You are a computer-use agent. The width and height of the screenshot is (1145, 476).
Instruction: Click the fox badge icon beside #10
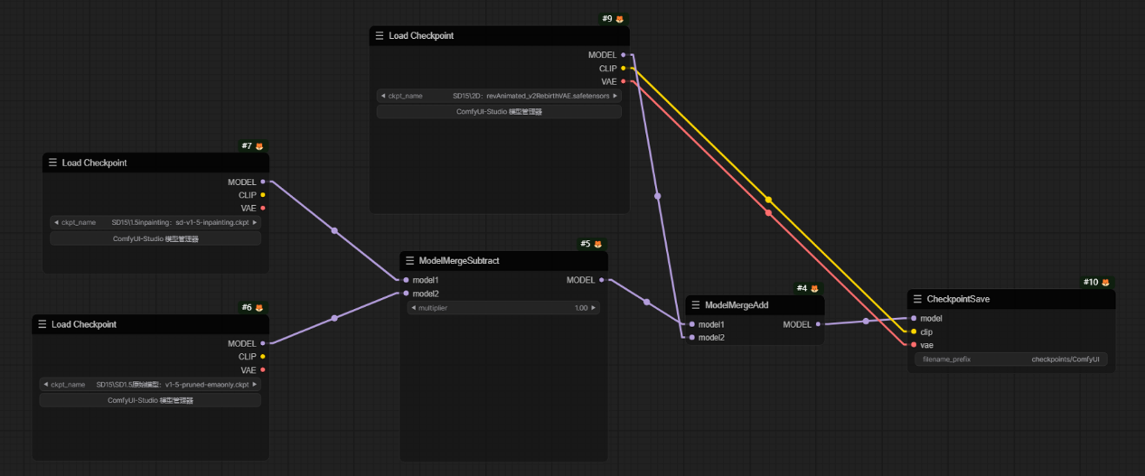[x=1105, y=283]
